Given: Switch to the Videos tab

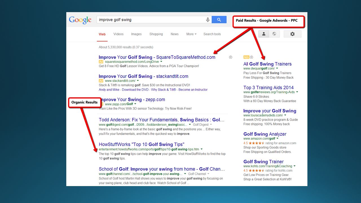Looking at the screenshot, I should (x=118, y=34).
